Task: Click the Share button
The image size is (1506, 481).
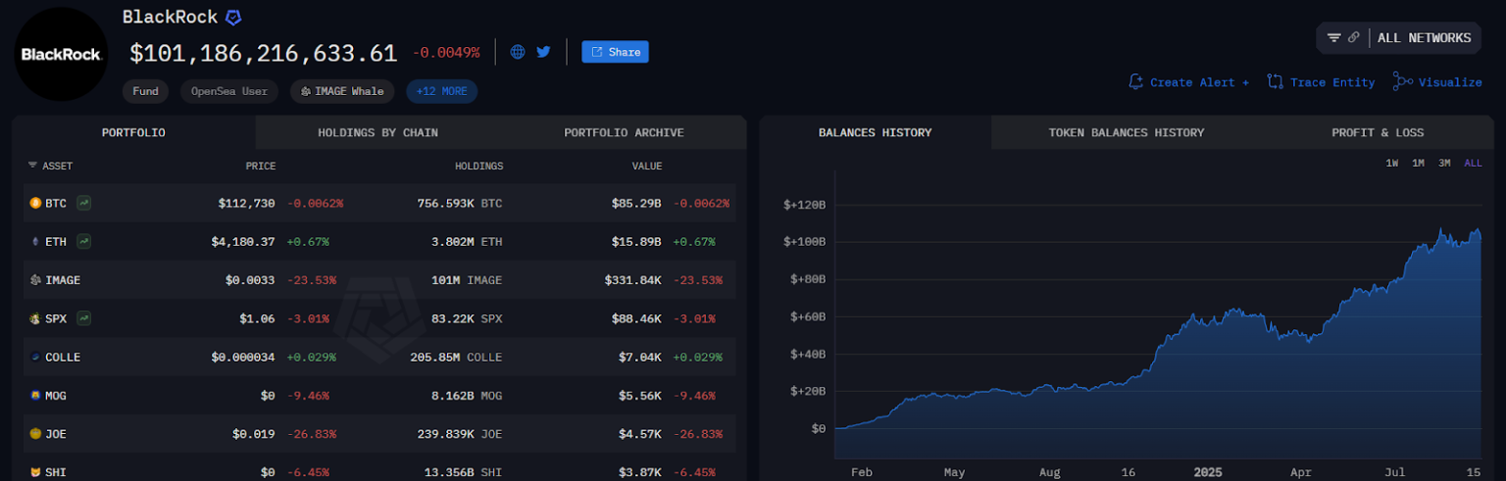Action: click(615, 52)
